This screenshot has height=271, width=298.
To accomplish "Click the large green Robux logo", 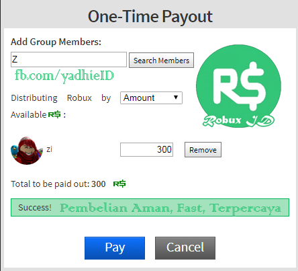I will (238, 86).
